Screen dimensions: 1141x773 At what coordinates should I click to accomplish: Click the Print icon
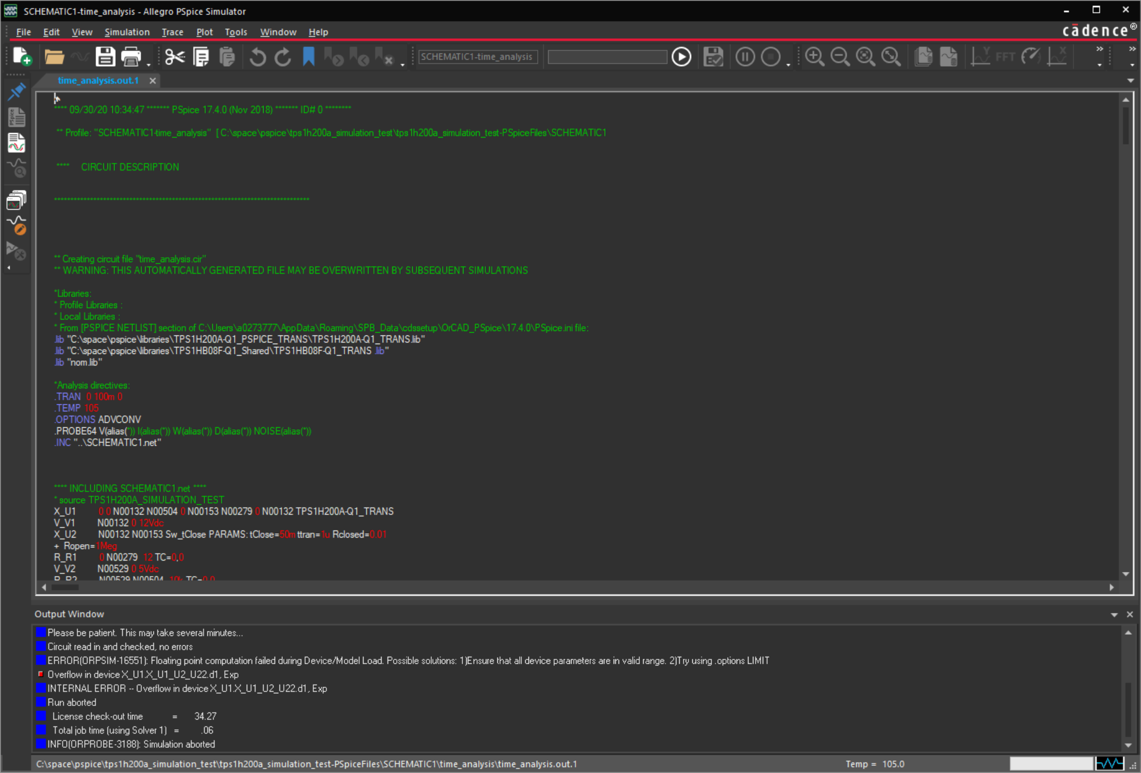pos(131,56)
